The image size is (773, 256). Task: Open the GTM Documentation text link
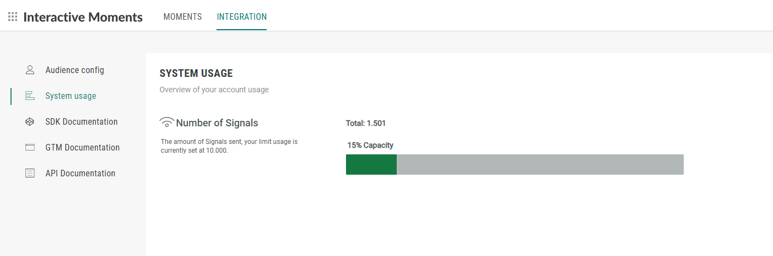[x=82, y=148]
